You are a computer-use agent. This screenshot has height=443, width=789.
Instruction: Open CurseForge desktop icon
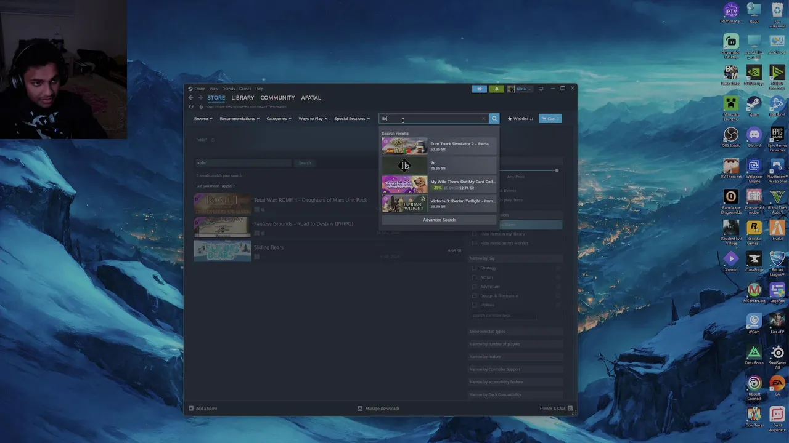[754, 261]
